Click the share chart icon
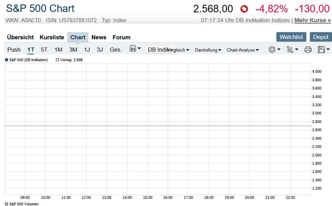Screen dimensions: 332x206 [x=290, y=50]
